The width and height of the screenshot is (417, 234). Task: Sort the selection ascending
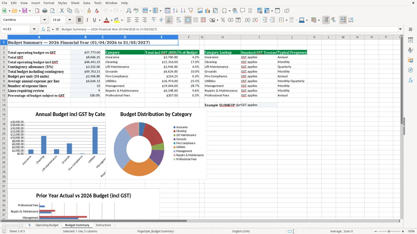click(175, 11)
